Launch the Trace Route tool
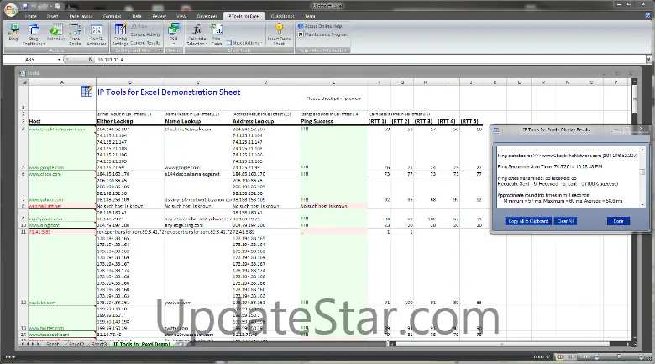The image size is (655, 364). 75,34
